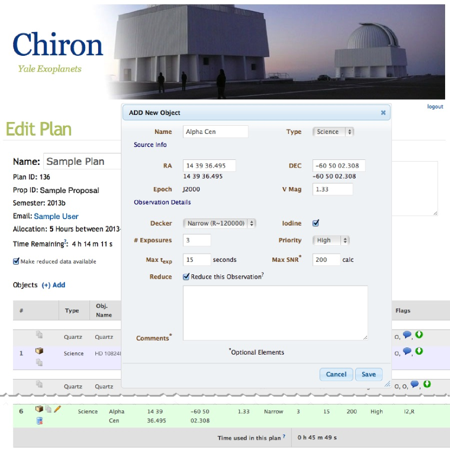Click the pencil edit icon in row 6

[57, 409]
